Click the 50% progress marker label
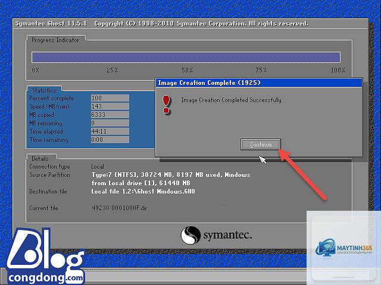 click(x=188, y=70)
